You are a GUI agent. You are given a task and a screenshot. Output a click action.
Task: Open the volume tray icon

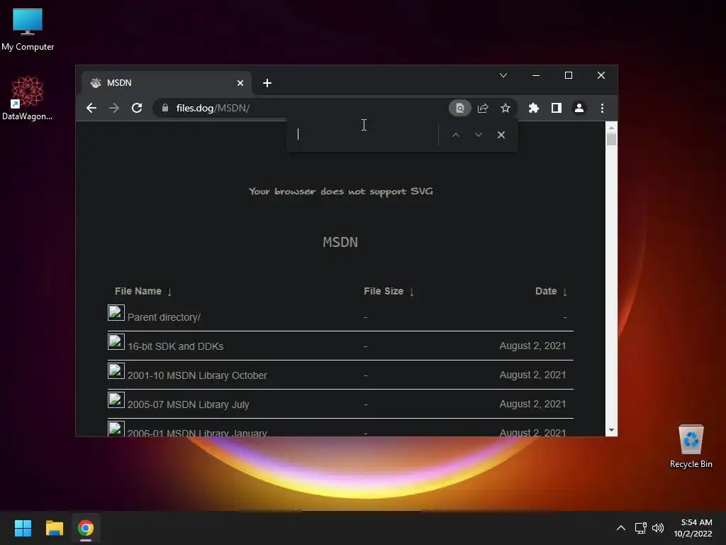click(x=658, y=528)
